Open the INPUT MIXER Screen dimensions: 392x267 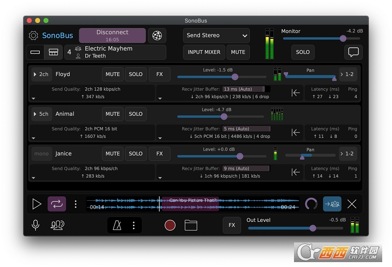point(204,52)
